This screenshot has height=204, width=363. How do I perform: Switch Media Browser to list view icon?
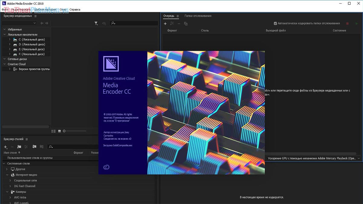point(54,131)
